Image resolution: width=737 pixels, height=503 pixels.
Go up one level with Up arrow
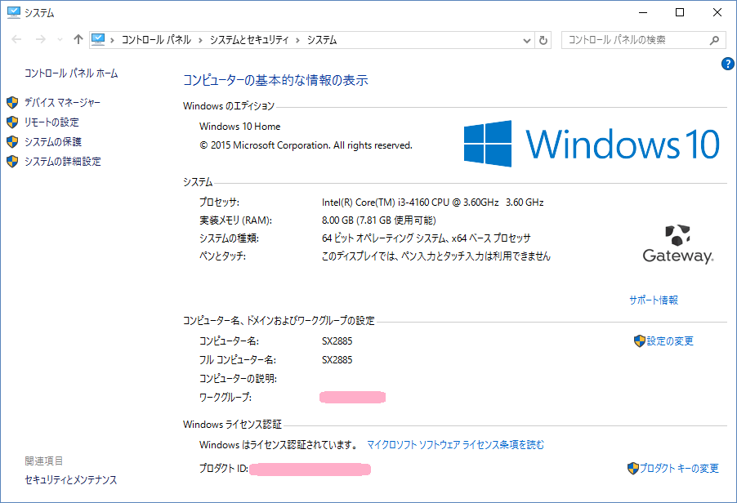pyautogui.click(x=78, y=39)
